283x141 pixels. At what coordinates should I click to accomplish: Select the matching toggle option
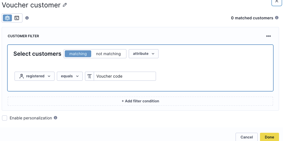tap(78, 54)
